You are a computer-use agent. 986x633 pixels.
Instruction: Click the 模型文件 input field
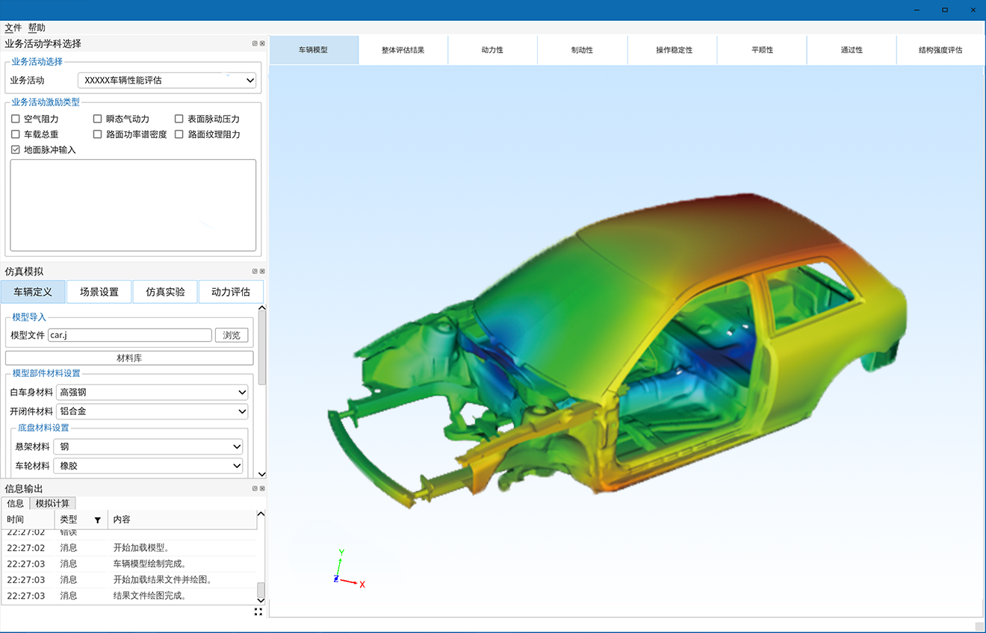coord(129,335)
